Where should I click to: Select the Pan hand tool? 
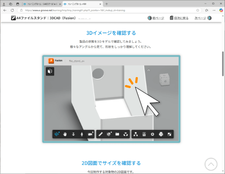click(65, 134)
